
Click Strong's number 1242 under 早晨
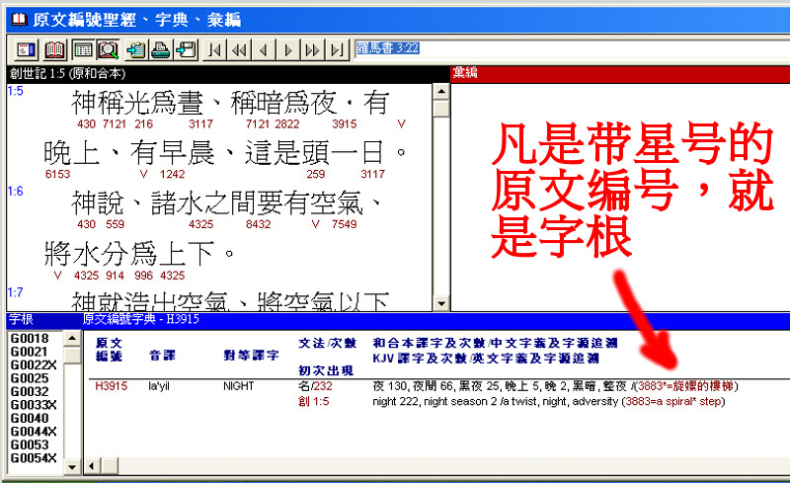(x=172, y=175)
